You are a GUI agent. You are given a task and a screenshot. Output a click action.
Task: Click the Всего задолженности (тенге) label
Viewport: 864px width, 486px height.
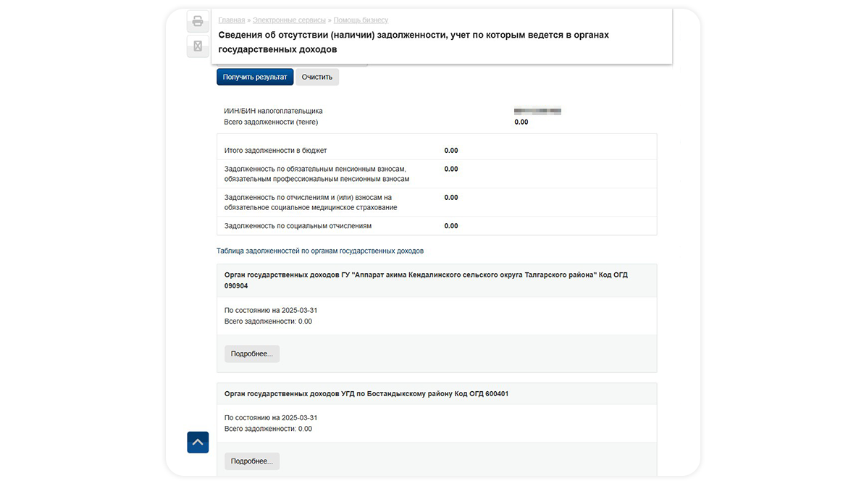271,122
